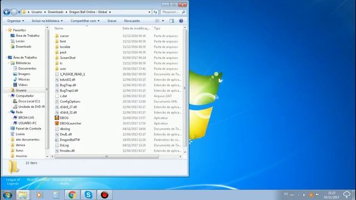Open the address bar path history dropdown

point(149,12)
